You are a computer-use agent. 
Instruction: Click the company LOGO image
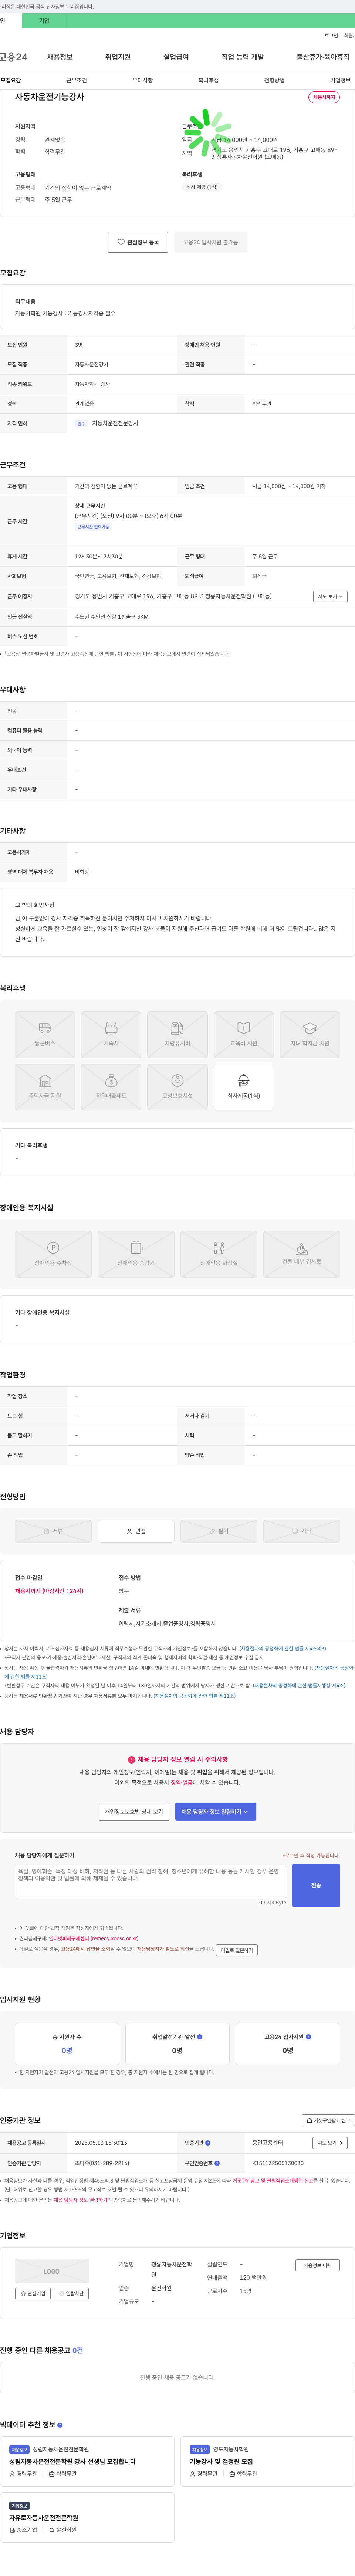coord(52,2271)
